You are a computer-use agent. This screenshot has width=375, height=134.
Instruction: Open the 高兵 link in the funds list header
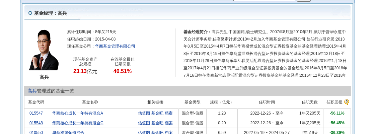point(32,91)
